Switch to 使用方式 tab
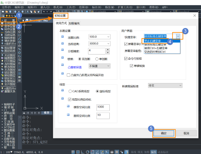This screenshot has width=201, height=154. tap(61, 23)
